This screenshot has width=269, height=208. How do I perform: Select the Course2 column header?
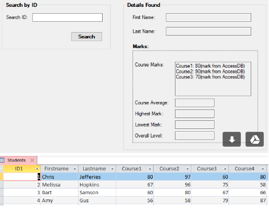click(x=172, y=169)
